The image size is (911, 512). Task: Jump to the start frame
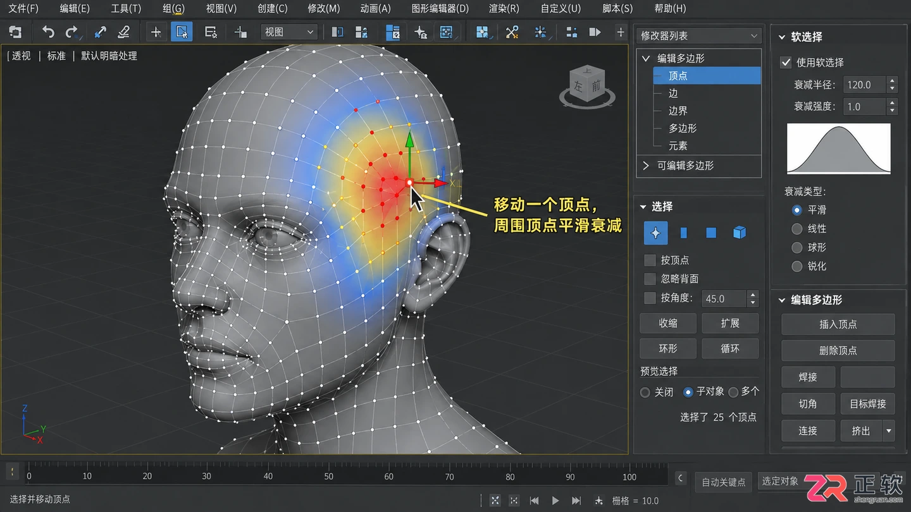click(534, 501)
